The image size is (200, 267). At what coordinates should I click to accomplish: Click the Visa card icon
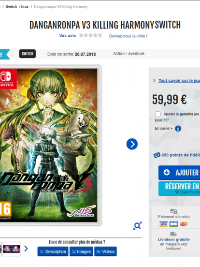coord(164,224)
